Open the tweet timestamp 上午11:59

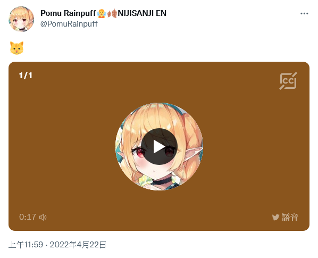pyautogui.click(x=26, y=245)
